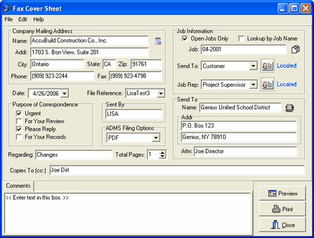The width and height of the screenshot is (314, 238).
Task: Maximize the Fax Cover Sheet window
Action: (294, 9)
